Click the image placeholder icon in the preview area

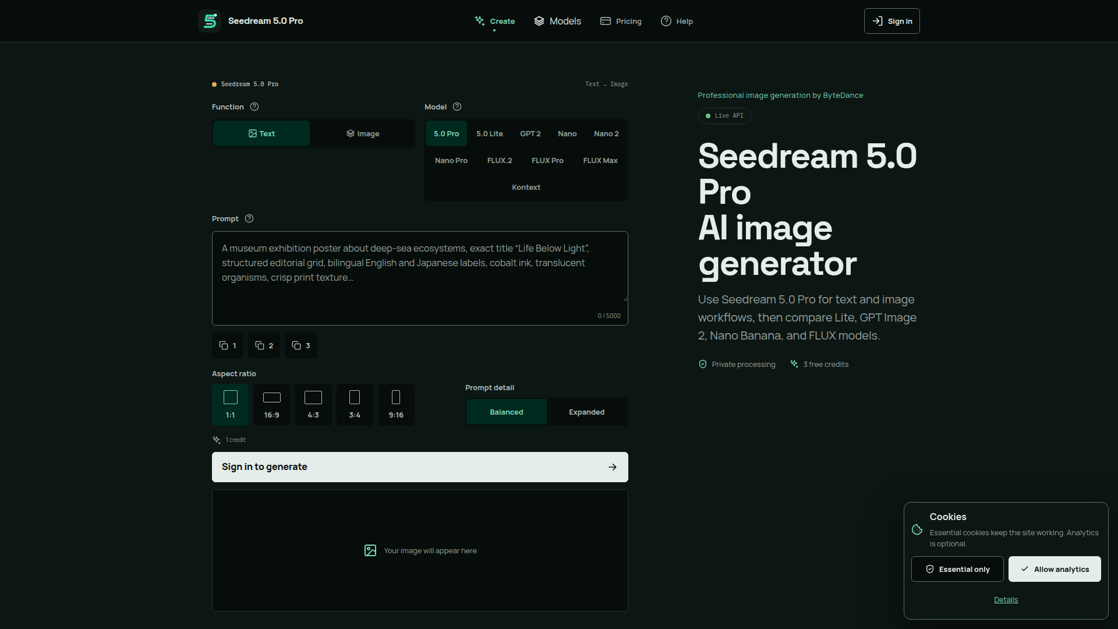370,550
